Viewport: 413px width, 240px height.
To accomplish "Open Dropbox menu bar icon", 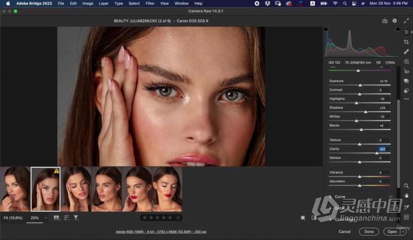I will point(267,3).
